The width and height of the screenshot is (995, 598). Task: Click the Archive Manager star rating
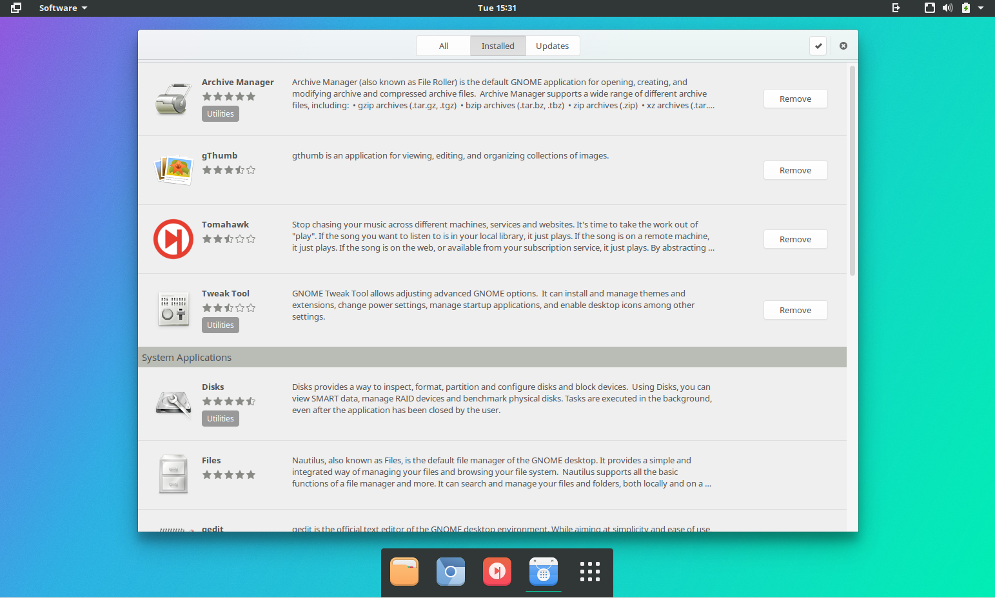(229, 97)
